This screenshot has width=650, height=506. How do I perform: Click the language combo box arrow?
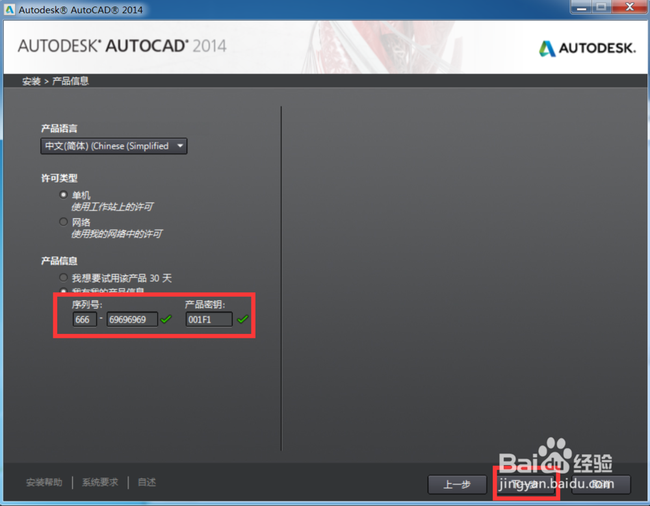tap(180, 146)
